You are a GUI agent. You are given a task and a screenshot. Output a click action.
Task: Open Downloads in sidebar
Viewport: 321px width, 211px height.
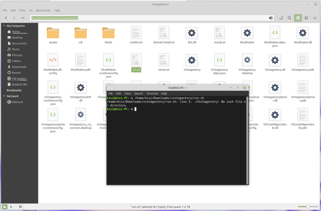pyautogui.click(x=19, y=67)
